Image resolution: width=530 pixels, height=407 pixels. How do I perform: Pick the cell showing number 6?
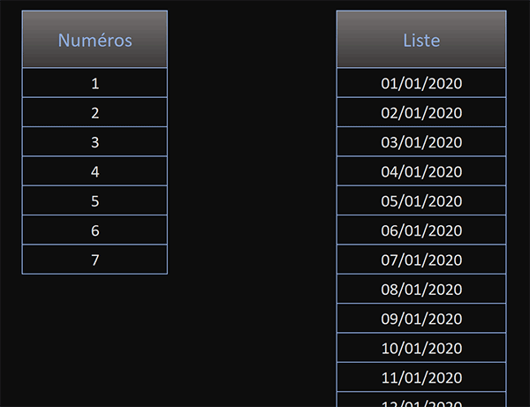click(x=95, y=230)
